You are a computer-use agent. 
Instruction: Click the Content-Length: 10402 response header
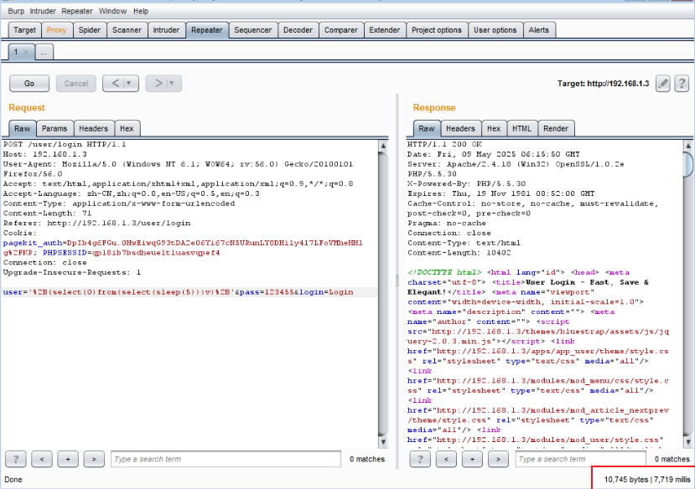coord(459,253)
